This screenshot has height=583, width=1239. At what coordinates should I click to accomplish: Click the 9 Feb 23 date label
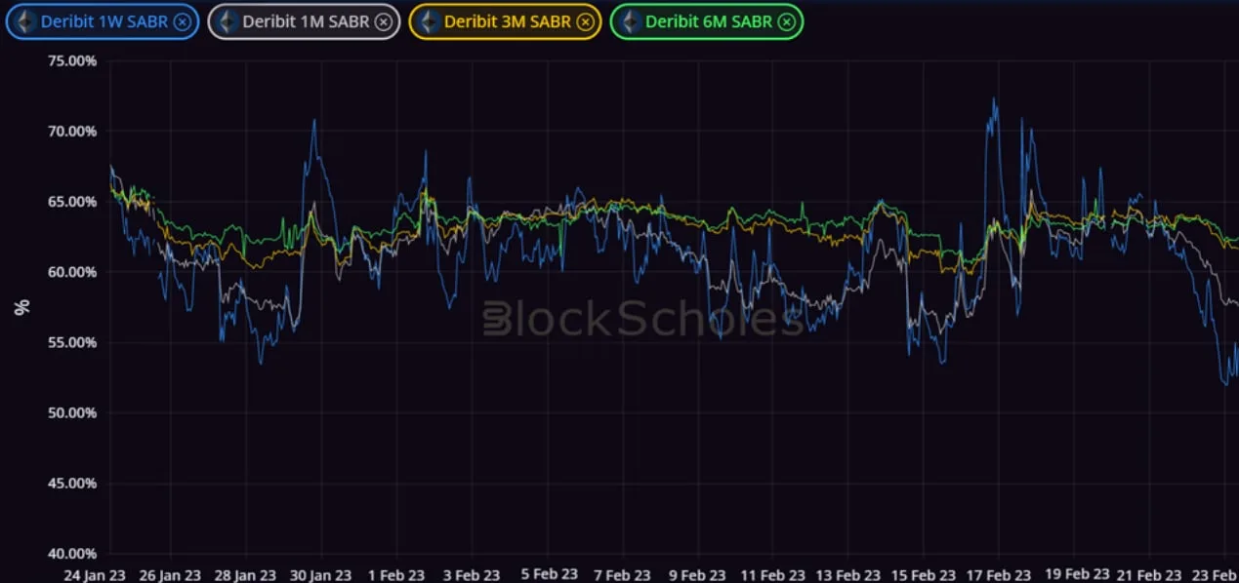[x=698, y=574]
